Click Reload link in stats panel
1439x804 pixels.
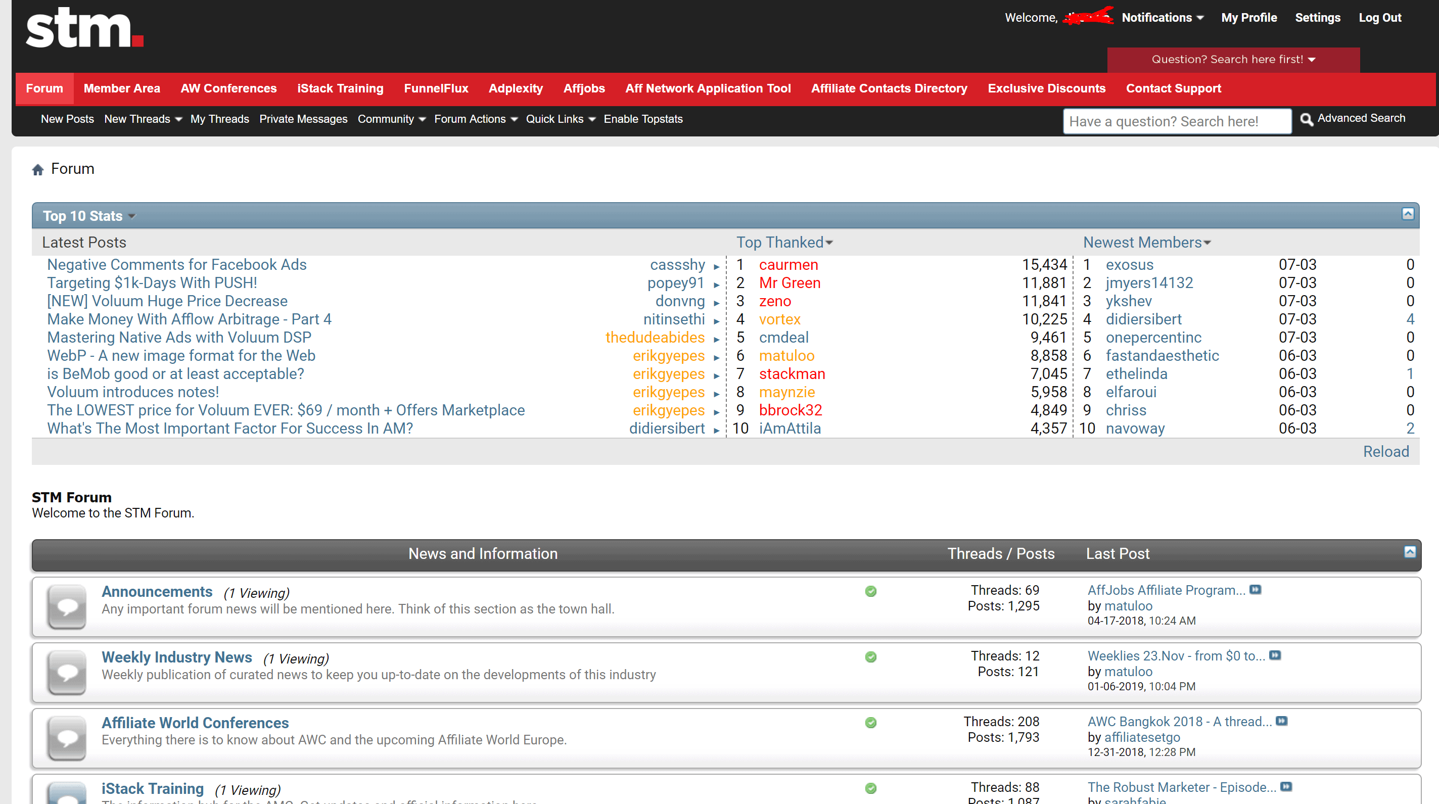point(1385,451)
